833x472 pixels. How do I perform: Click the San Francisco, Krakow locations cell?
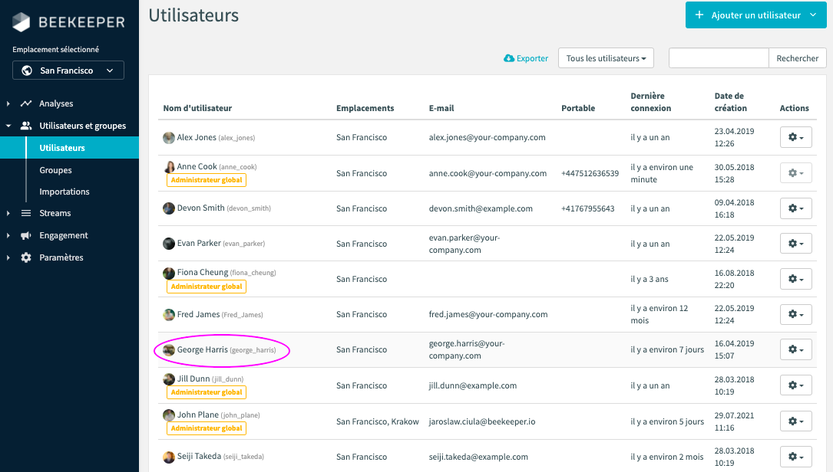pyautogui.click(x=377, y=421)
